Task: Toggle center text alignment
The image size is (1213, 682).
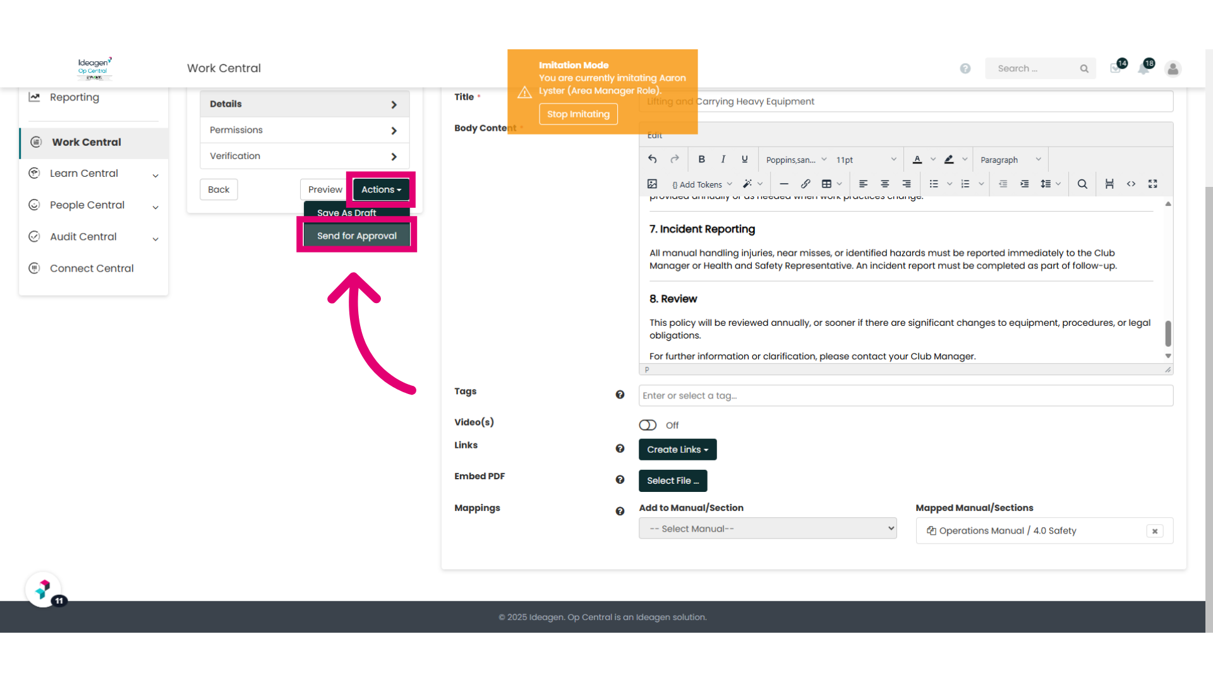Action: 884,184
